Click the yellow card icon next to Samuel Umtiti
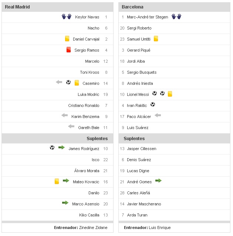The image size is (233, 236). click(156, 38)
